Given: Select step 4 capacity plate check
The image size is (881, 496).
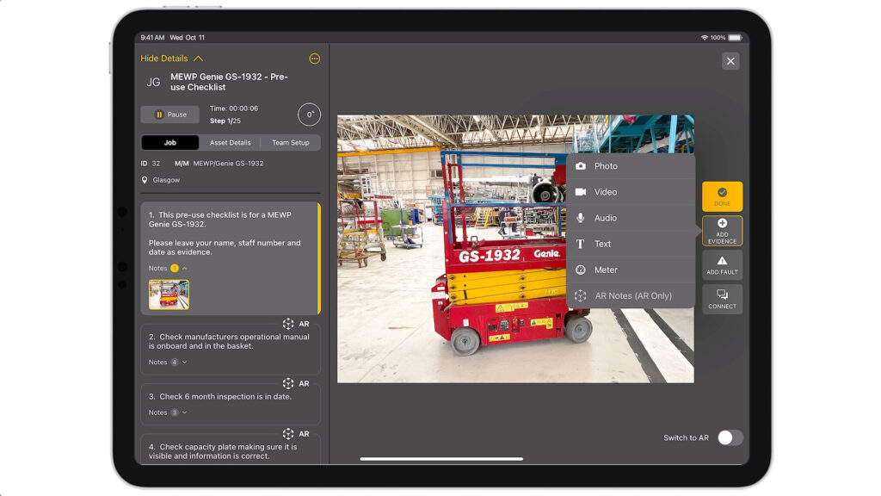Looking at the screenshot, I should [231, 449].
